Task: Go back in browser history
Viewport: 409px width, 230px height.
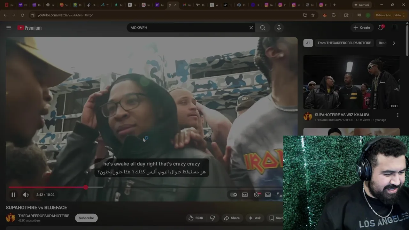Action: click(5, 15)
